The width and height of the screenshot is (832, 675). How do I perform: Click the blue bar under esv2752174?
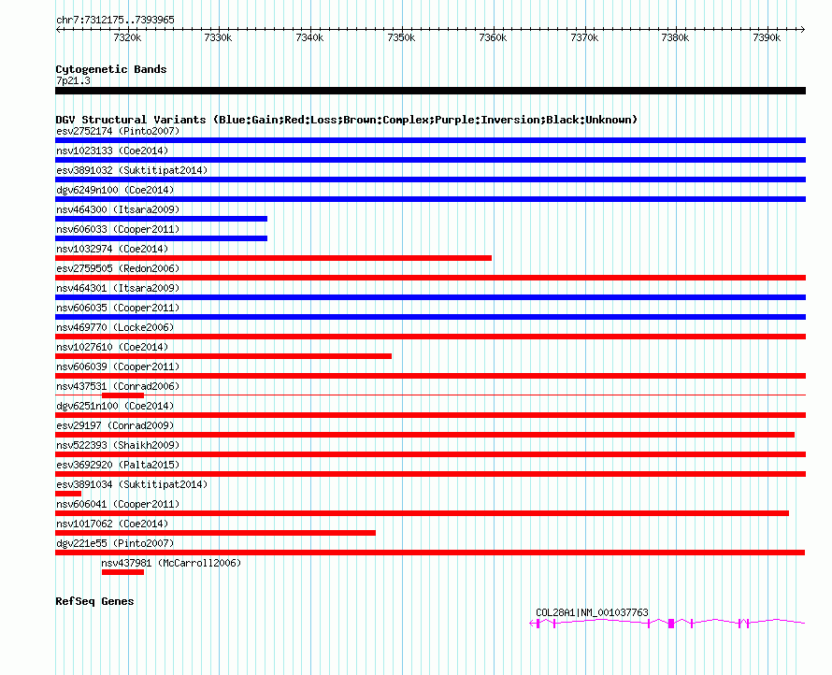pos(430,140)
